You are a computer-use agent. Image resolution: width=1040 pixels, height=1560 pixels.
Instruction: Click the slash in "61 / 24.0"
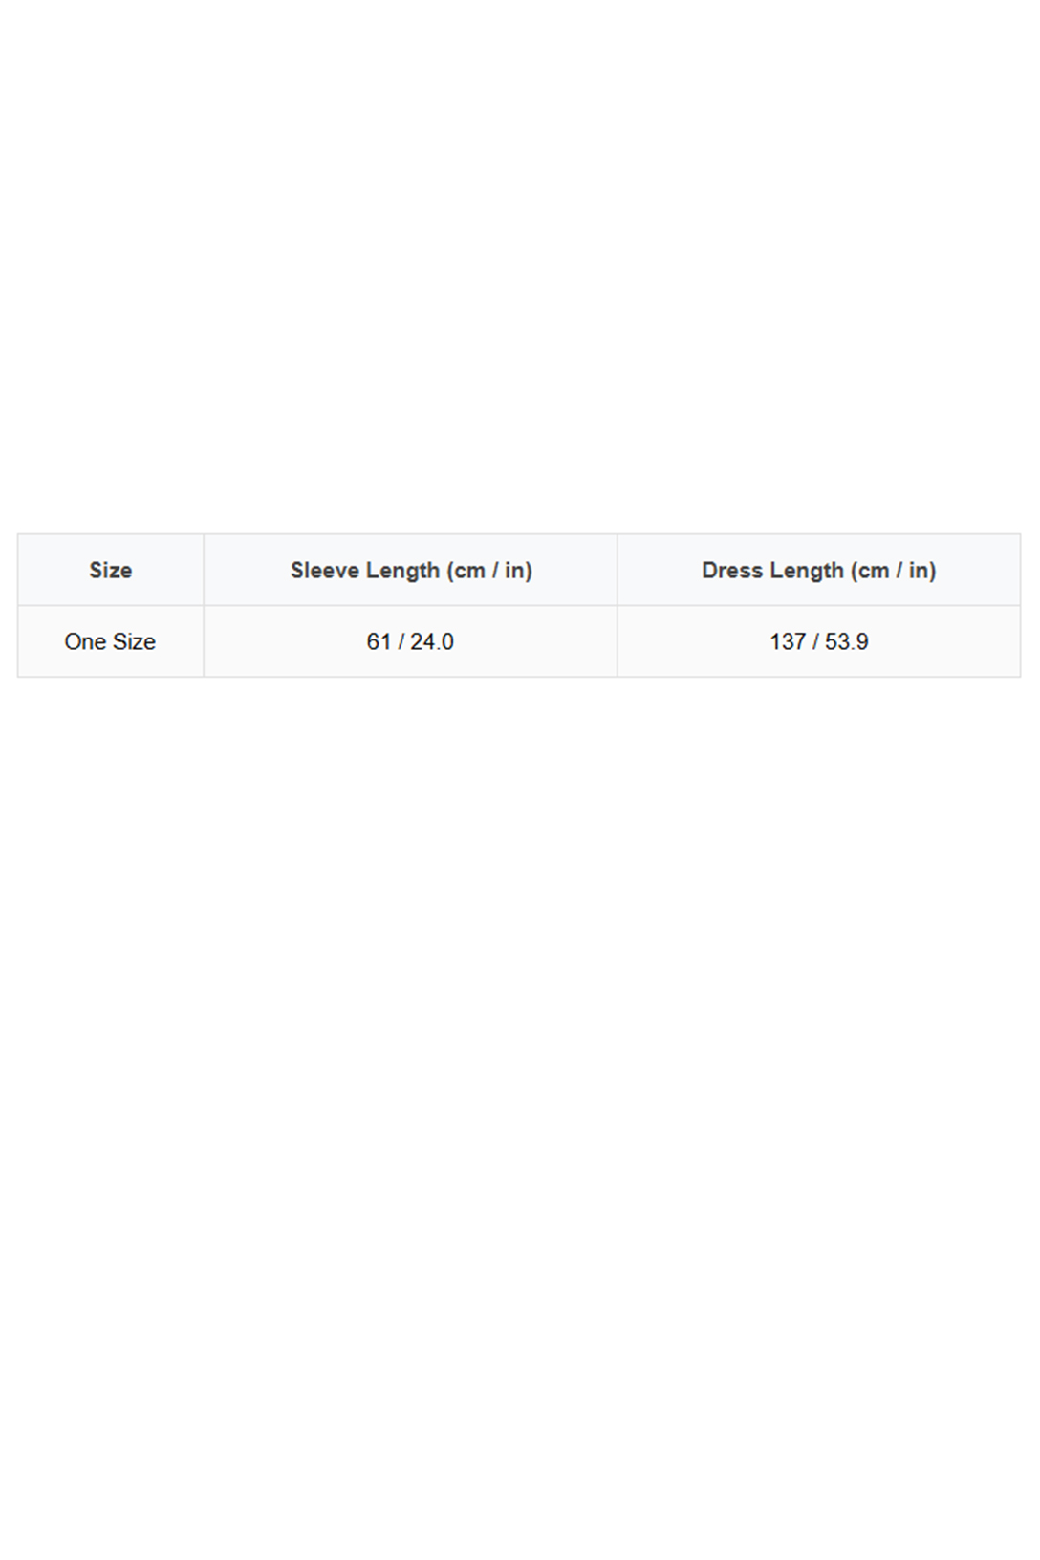tap(401, 641)
